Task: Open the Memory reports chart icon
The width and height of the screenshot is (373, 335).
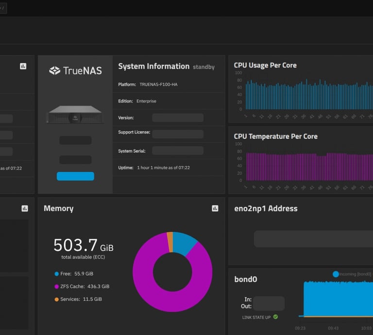Action: tap(215, 208)
